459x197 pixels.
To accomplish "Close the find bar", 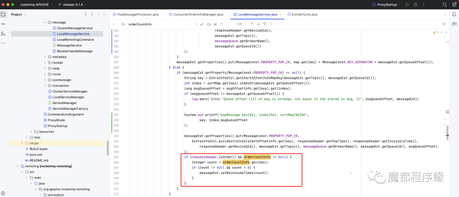I will (x=445, y=24).
